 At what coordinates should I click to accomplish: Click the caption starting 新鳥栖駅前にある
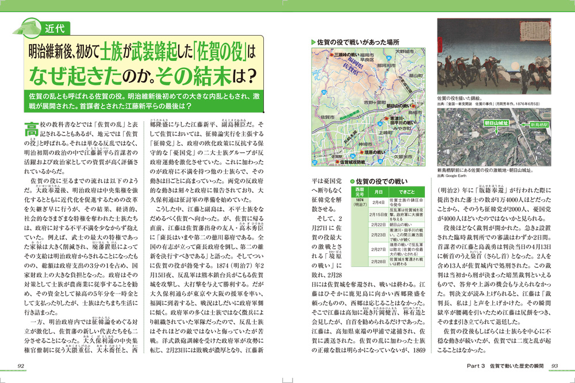point(485,171)
